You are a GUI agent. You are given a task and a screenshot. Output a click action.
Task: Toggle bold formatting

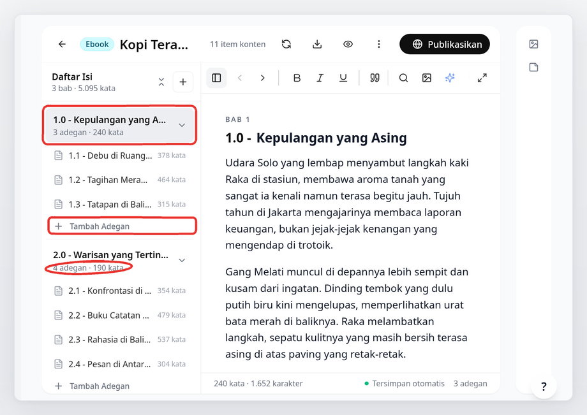(x=297, y=78)
